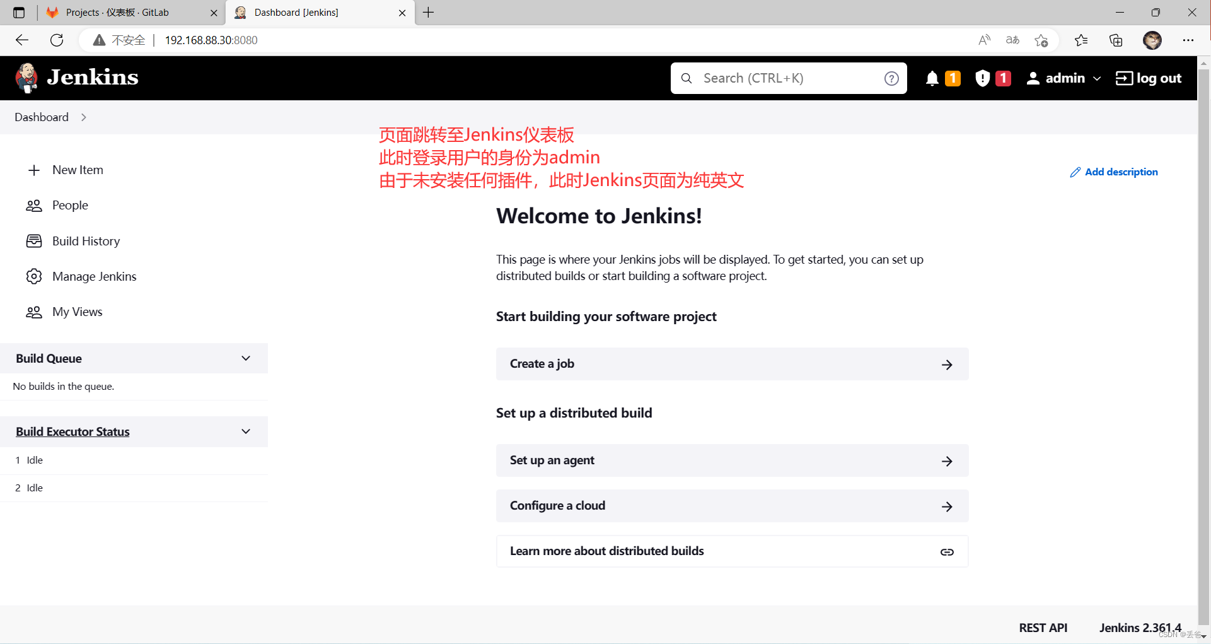
Task: Refresh the page with reload icon
Action: [x=57, y=40]
